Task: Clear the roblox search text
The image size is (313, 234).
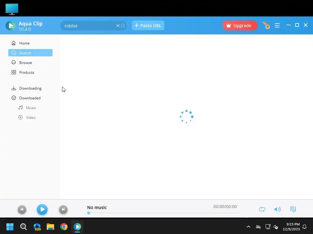Action: coord(118,26)
